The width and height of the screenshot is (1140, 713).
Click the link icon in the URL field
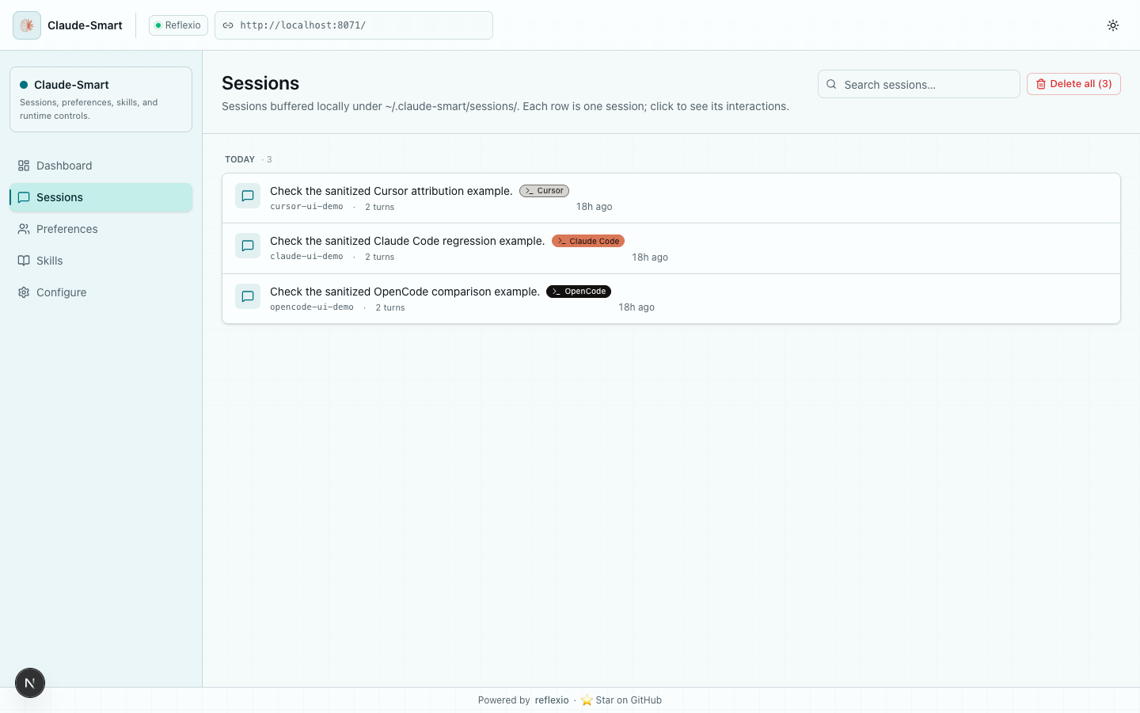(228, 25)
